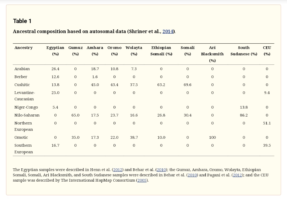Image resolution: width=287 pixels, height=202 pixels.
Task: Select the 86.2 South Sudanese Nilo-Saharan cell
Action: point(244,115)
